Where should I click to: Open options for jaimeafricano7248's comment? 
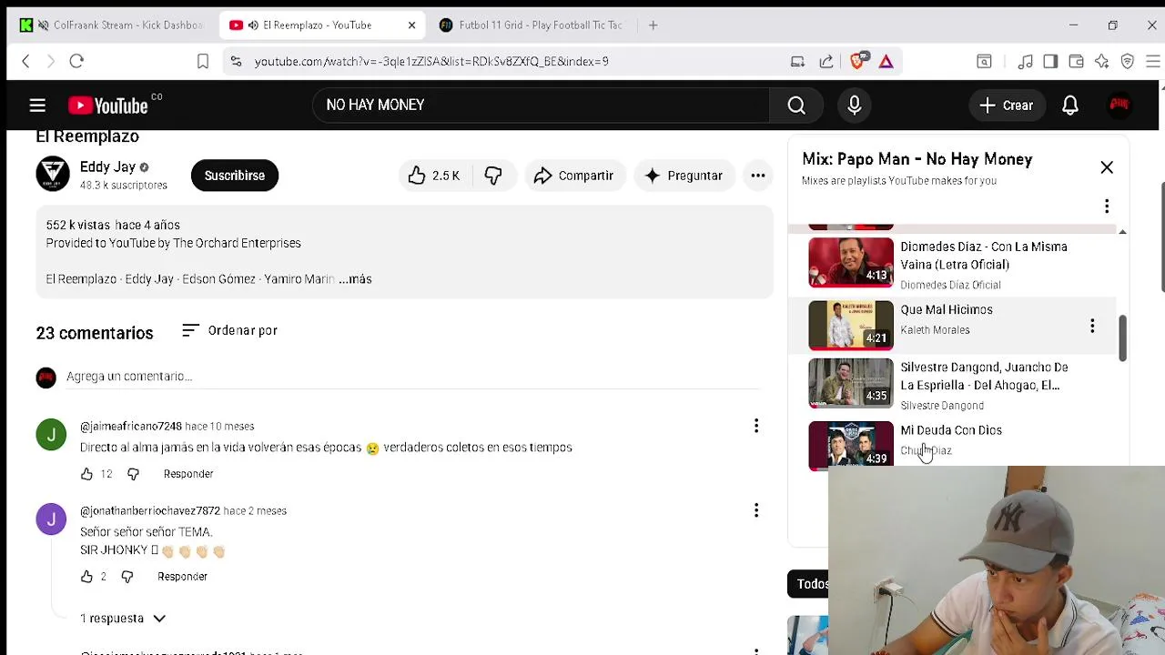pyautogui.click(x=755, y=426)
